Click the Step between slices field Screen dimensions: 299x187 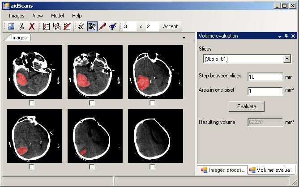265,76
